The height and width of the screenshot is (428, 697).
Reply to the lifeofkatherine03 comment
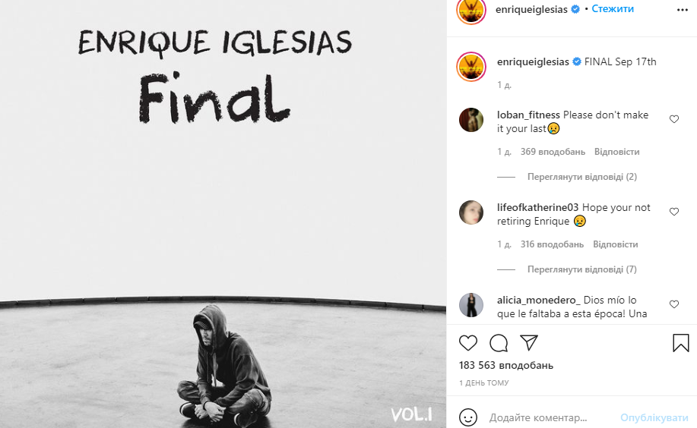coord(615,244)
